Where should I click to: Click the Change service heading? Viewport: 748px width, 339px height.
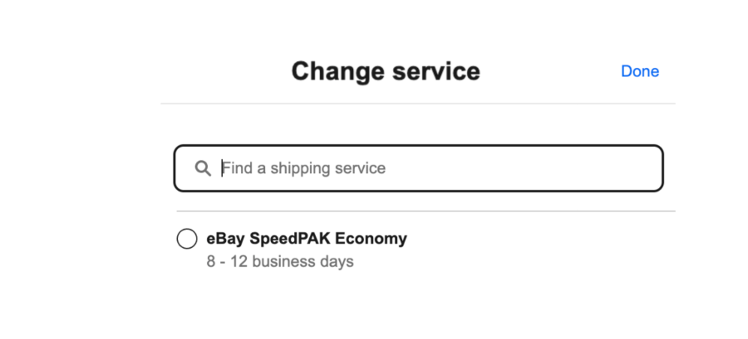[x=386, y=71]
